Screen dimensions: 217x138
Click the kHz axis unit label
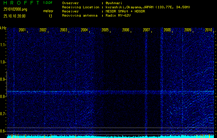[3, 28]
